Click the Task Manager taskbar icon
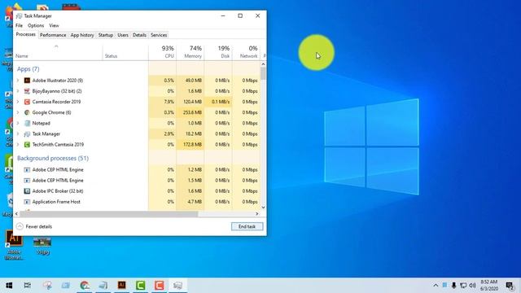The height and width of the screenshot is (293, 521). (177, 285)
